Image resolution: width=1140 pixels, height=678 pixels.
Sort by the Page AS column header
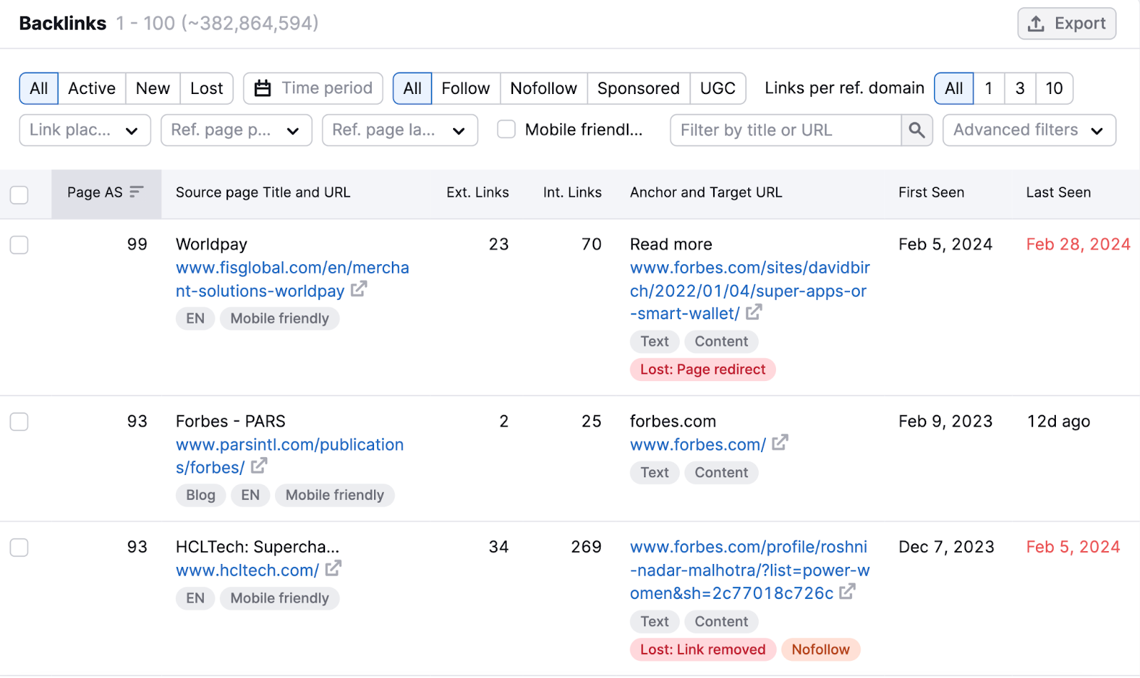point(105,192)
